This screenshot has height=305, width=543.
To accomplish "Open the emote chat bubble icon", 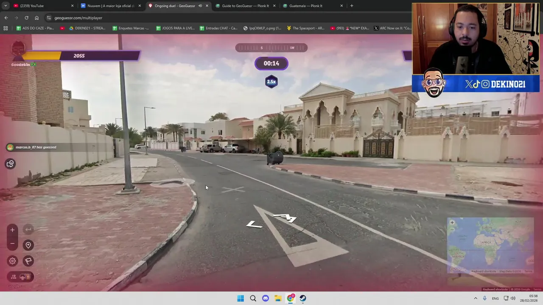I will coord(10,164).
